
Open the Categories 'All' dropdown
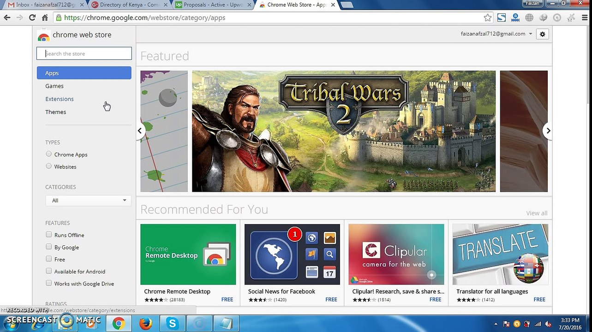pos(88,201)
